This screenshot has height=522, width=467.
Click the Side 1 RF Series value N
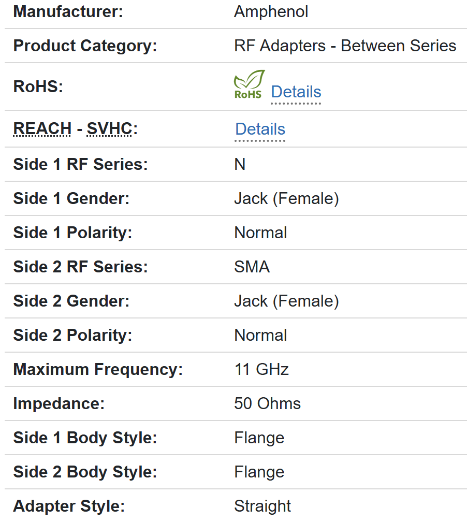240,165
